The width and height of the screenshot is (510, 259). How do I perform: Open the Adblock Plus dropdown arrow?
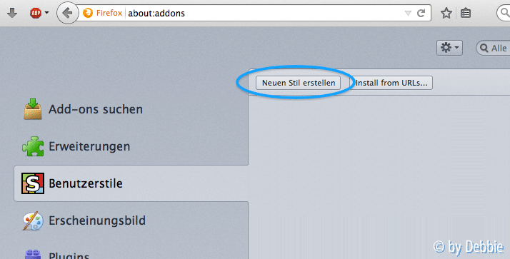click(x=47, y=13)
